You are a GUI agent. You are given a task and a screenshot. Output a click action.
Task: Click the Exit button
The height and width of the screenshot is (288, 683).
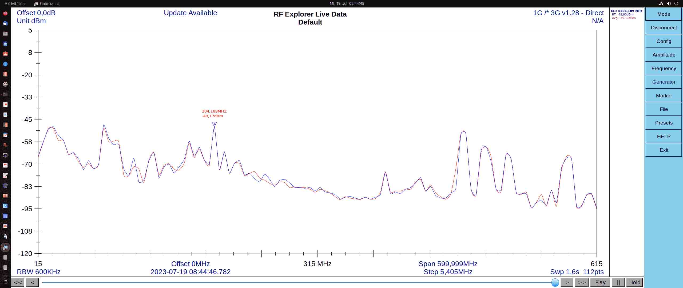(664, 150)
